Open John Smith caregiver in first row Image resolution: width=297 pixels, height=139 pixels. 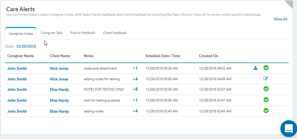[17, 68]
